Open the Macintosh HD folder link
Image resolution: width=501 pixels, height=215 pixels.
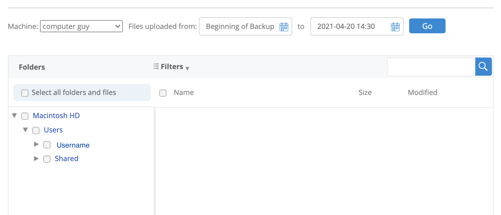tap(56, 116)
